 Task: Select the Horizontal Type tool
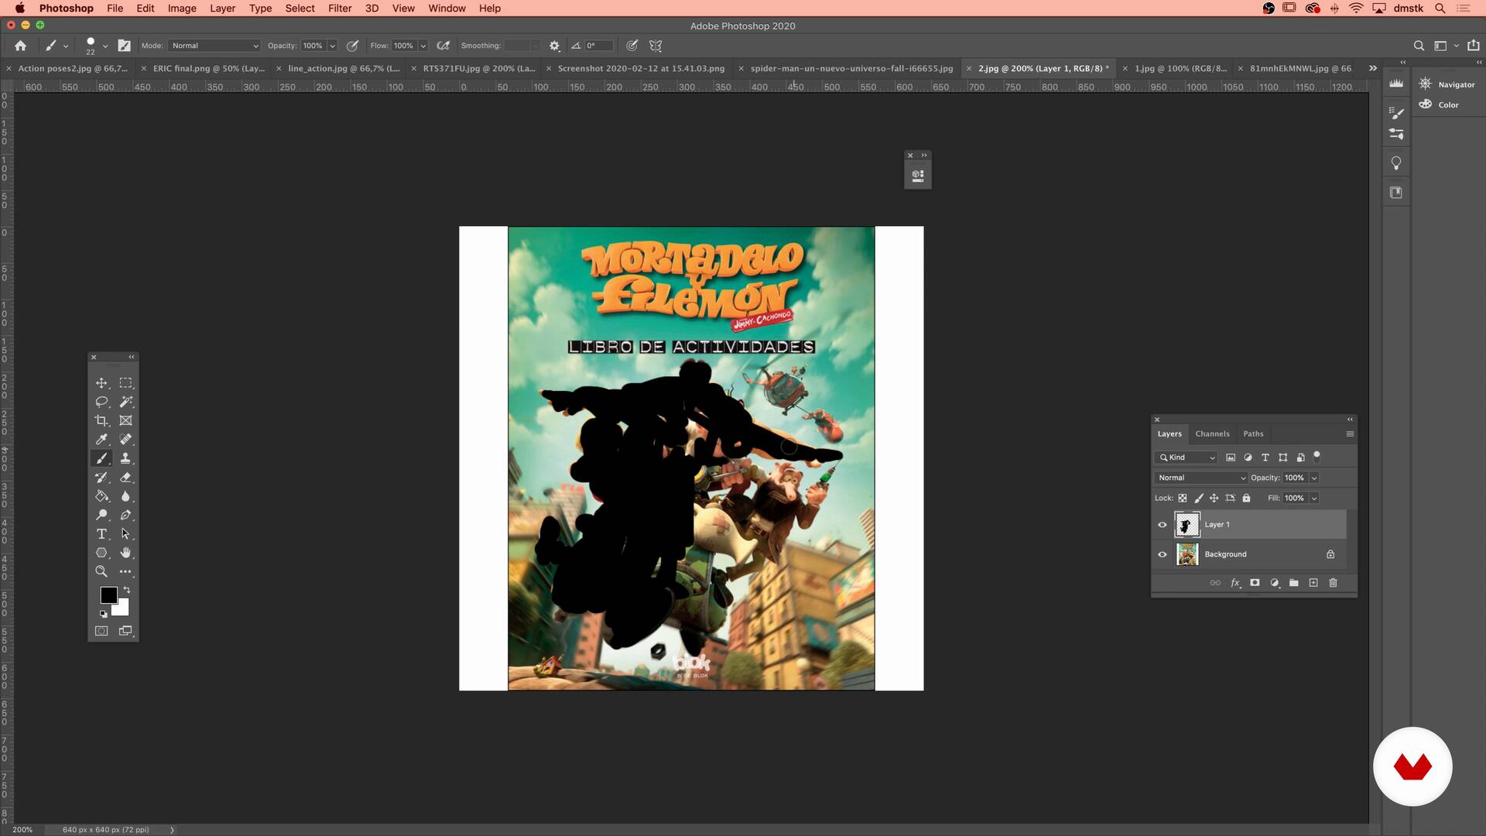[x=101, y=534]
